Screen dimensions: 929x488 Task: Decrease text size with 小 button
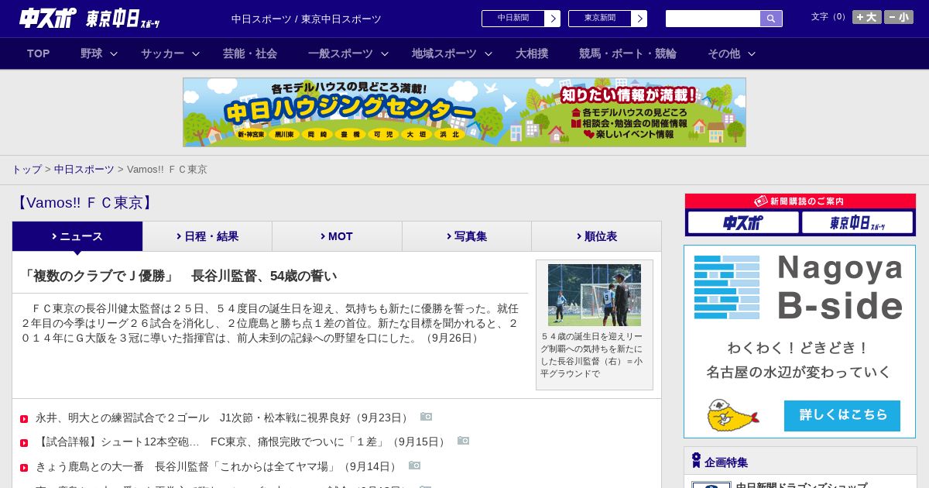tap(899, 17)
